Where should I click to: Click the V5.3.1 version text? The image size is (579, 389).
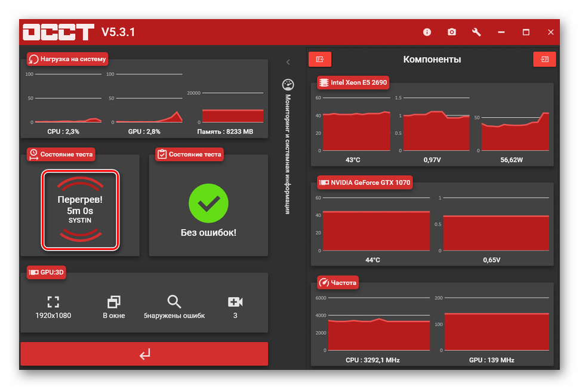tap(118, 32)
